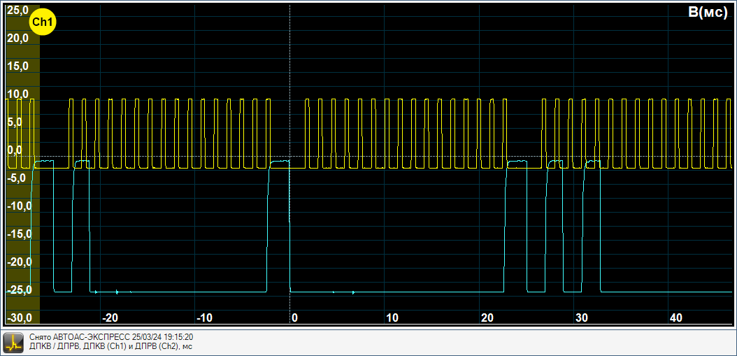
Task: Click the В(мс) units label
Action: pyautogui.click(x=708, y=12)
